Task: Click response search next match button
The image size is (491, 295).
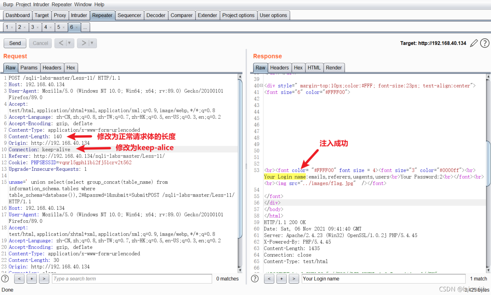Action: click(x=294, y=279)
